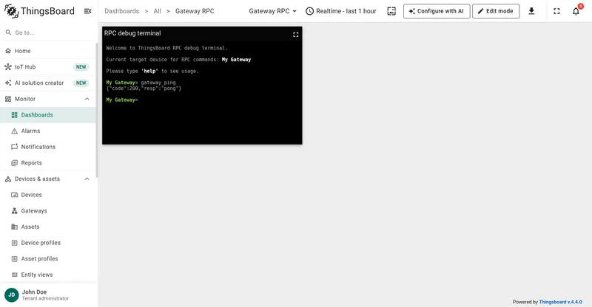Toggle dashboard fullscreen icon
This screenshot has width=592, height=307.
(556, 11)
